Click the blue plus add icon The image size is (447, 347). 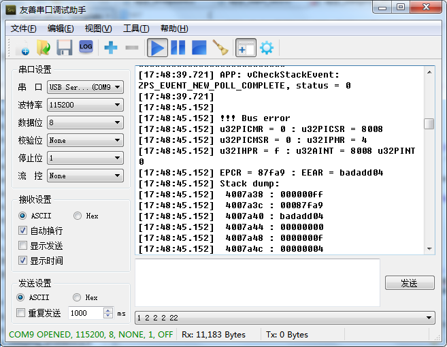pos(111,48)
